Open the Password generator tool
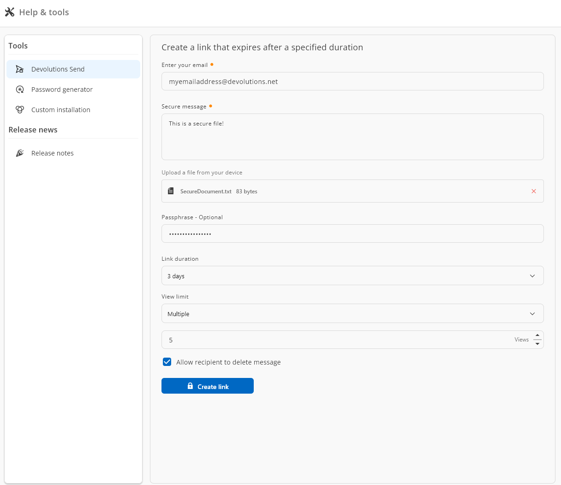 [x=62, y=90]
